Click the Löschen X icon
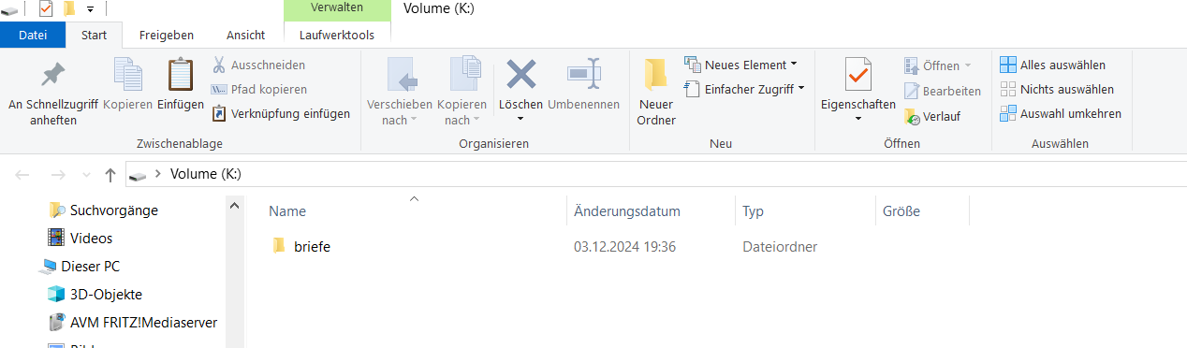1187x348 pixels. [520, 74]
